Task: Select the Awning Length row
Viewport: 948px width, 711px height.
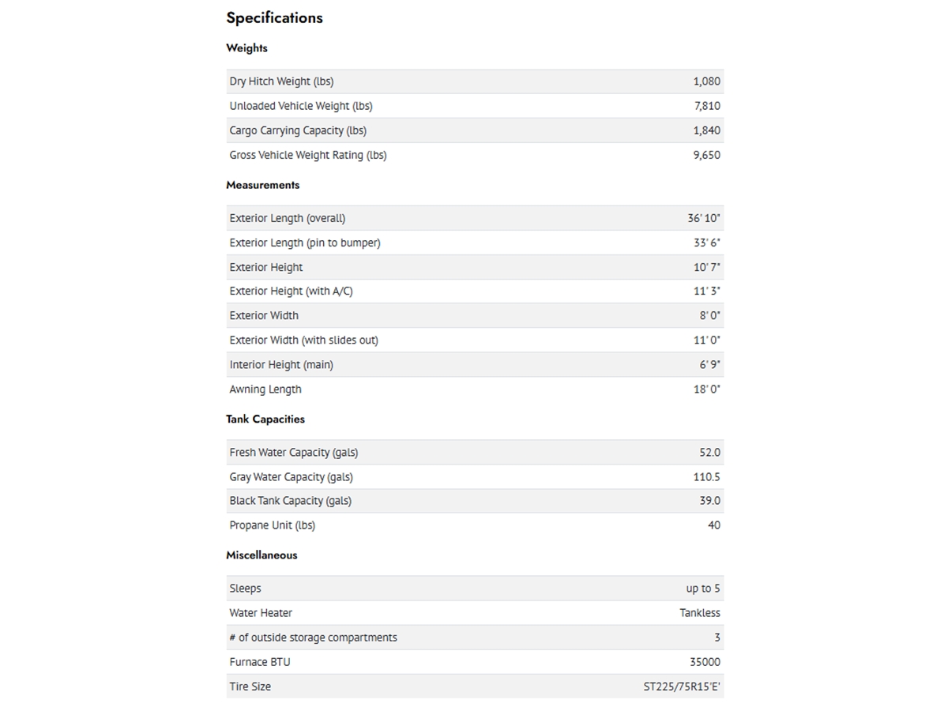Action: tap(474, 389)
